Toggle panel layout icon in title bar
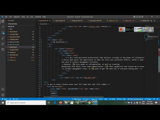Screen dimensions: 160x120 tap(137, 17)
